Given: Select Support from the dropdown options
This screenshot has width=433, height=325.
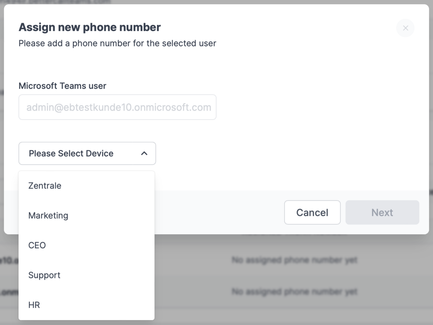Looking at the screenshot, I should [44, 275].
